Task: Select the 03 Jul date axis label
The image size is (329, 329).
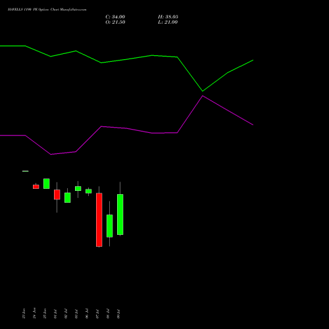Action: click(76, 314)
